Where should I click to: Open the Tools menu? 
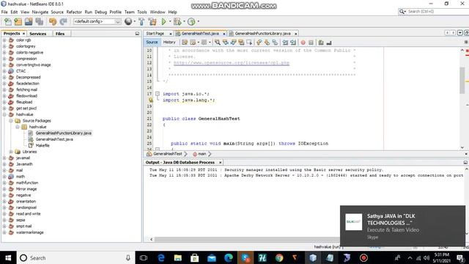click(x=142, y=12)
